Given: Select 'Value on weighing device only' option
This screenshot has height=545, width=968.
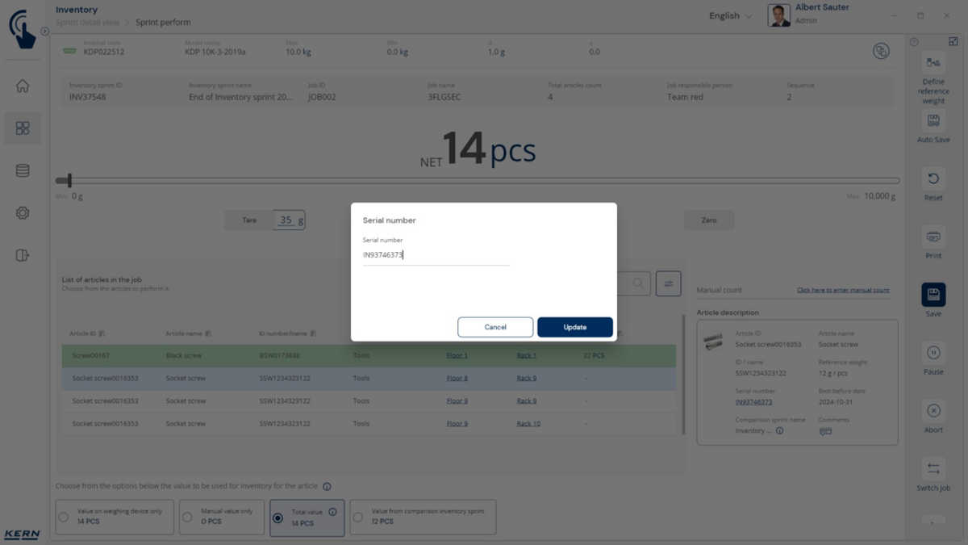Looking at the screenshot, I should pyautogui.click(x=64, y=518).
